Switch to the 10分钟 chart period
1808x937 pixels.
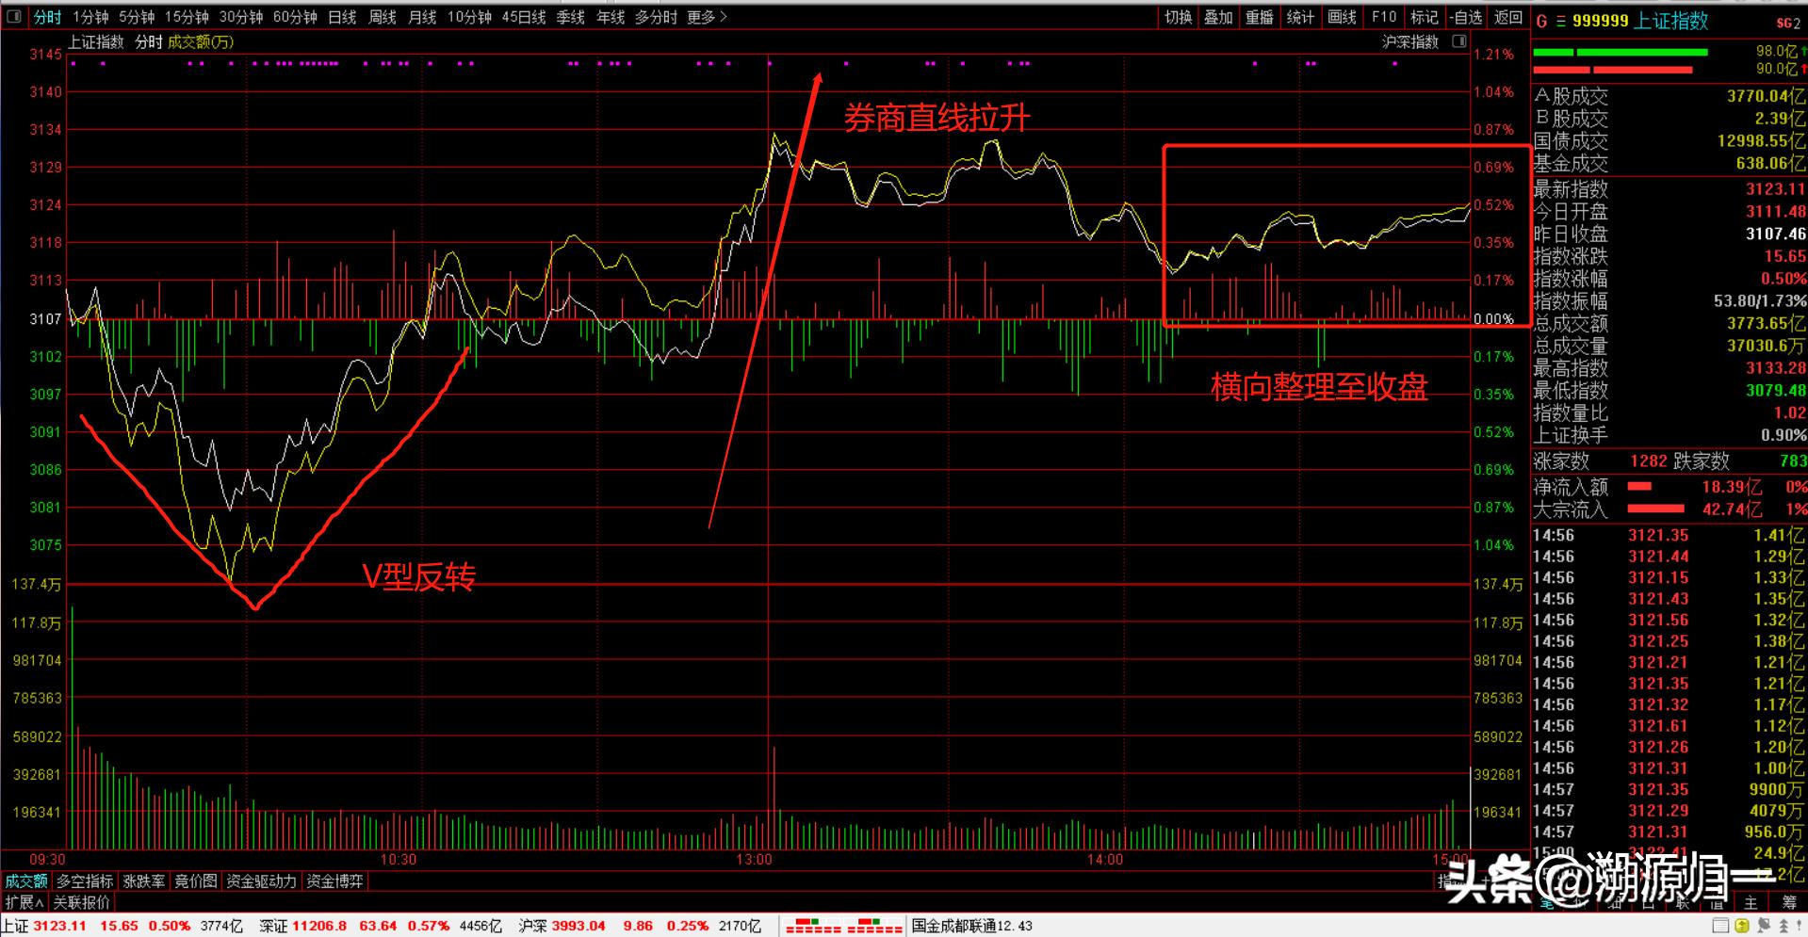click(x=469, y=17)
